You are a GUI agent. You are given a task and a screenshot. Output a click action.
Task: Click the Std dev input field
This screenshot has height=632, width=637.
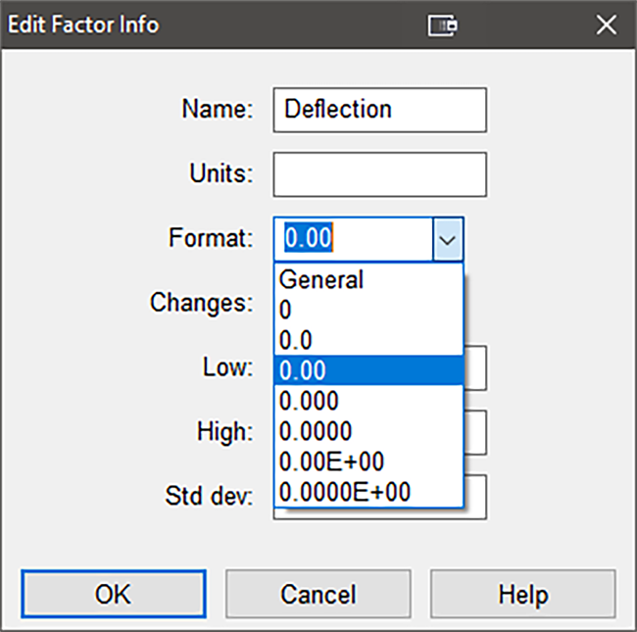click(475, 497)
